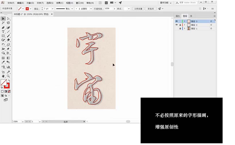Activate the Pen tool
The image size is (235, 145).
pyautogui.click(x=3, y=28)
